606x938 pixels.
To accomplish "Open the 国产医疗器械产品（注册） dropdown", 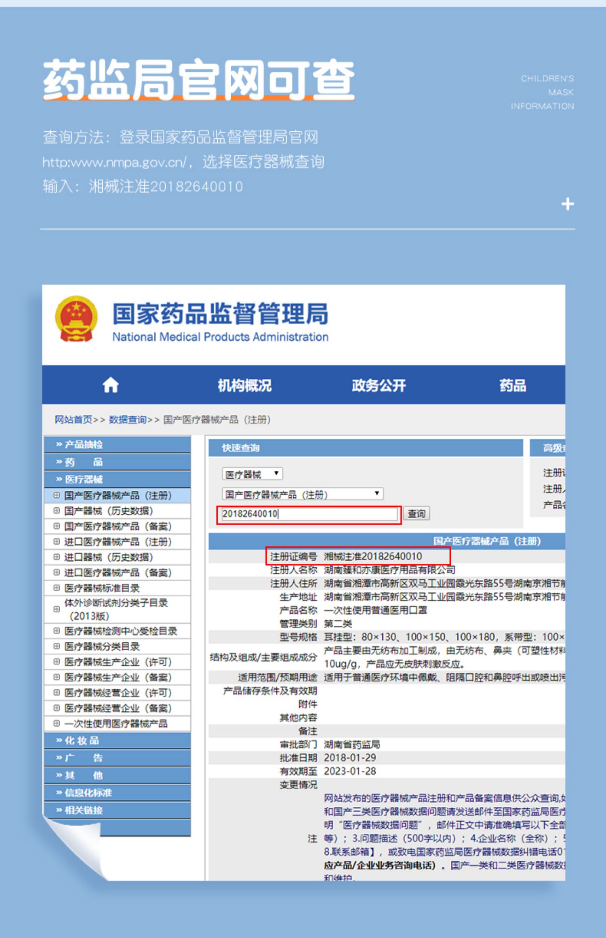I will point(302,494).
